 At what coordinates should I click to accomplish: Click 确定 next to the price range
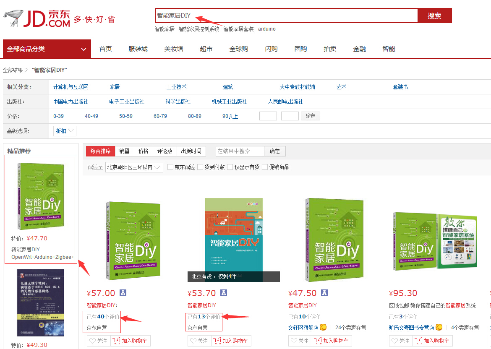(x=310, y=116)
